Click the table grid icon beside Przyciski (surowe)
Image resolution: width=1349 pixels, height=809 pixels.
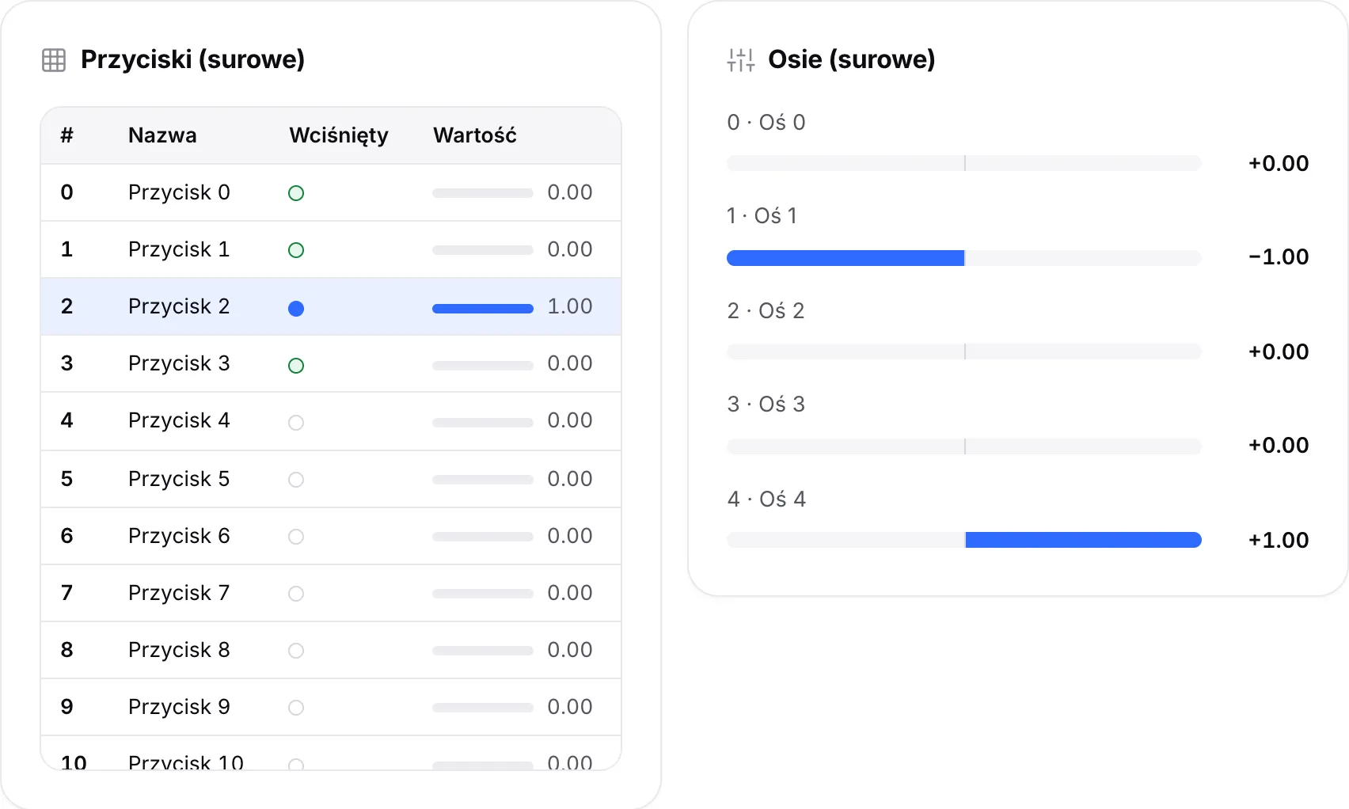pyautogui.click(x=54, y=60)
